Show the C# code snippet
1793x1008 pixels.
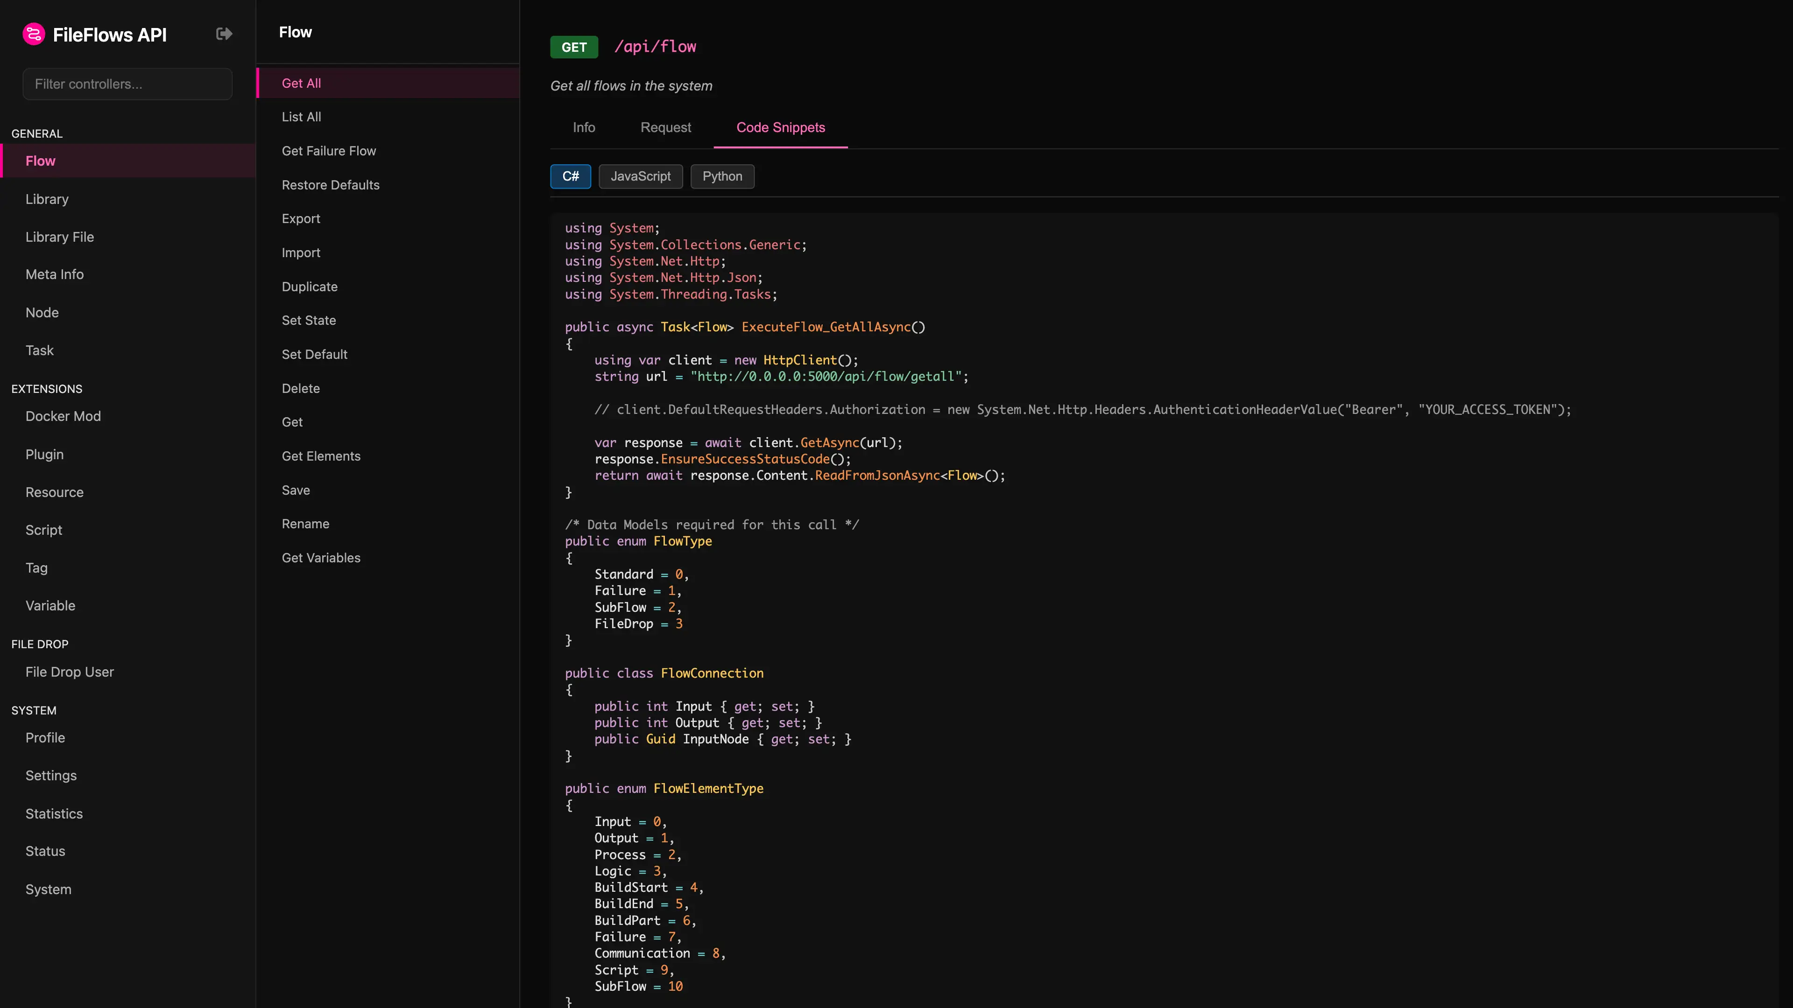[571, 176]
